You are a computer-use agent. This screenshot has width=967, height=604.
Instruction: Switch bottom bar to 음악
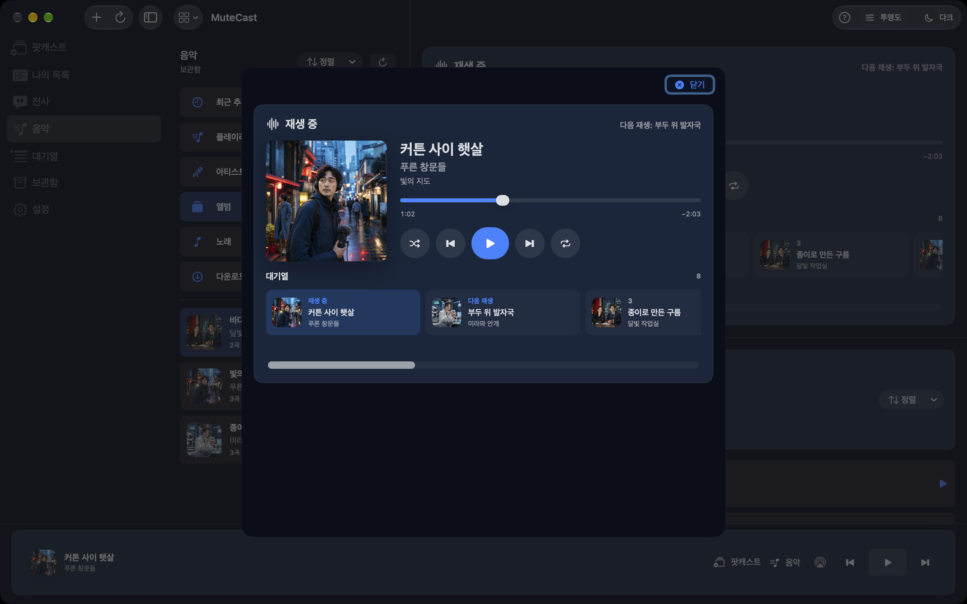(785, 562)
